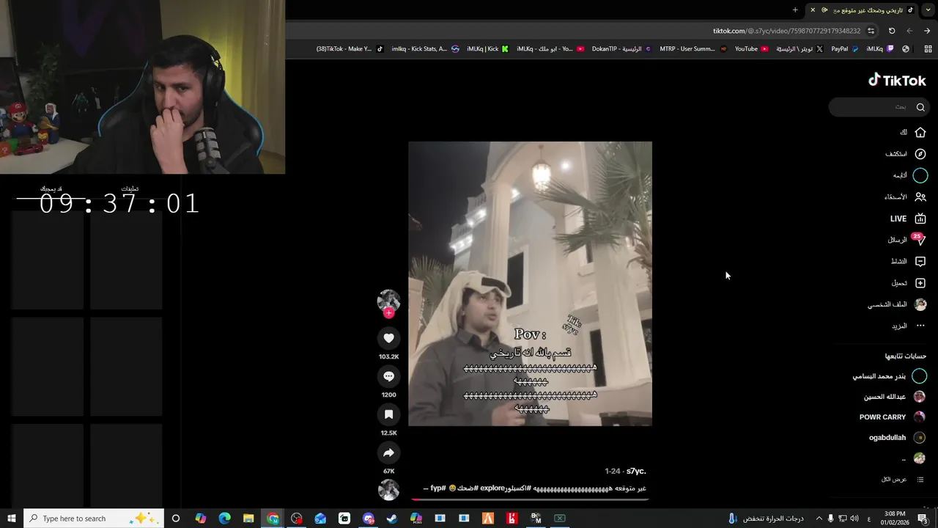Show hidden system tray icons
The image size is (938, 528).
819,518
